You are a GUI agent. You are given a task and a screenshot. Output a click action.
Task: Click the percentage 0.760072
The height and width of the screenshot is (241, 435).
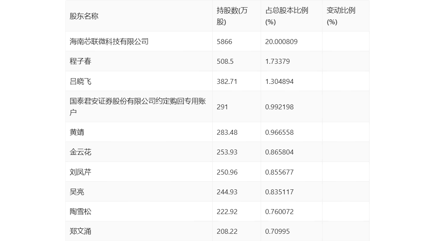pyautogui.click(x=279, y=211)
